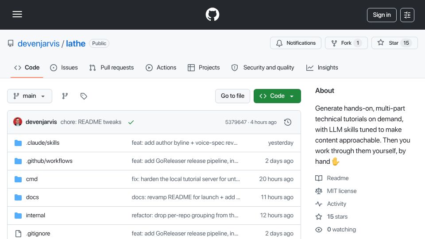Open the .gitignore file

point(38,234)
